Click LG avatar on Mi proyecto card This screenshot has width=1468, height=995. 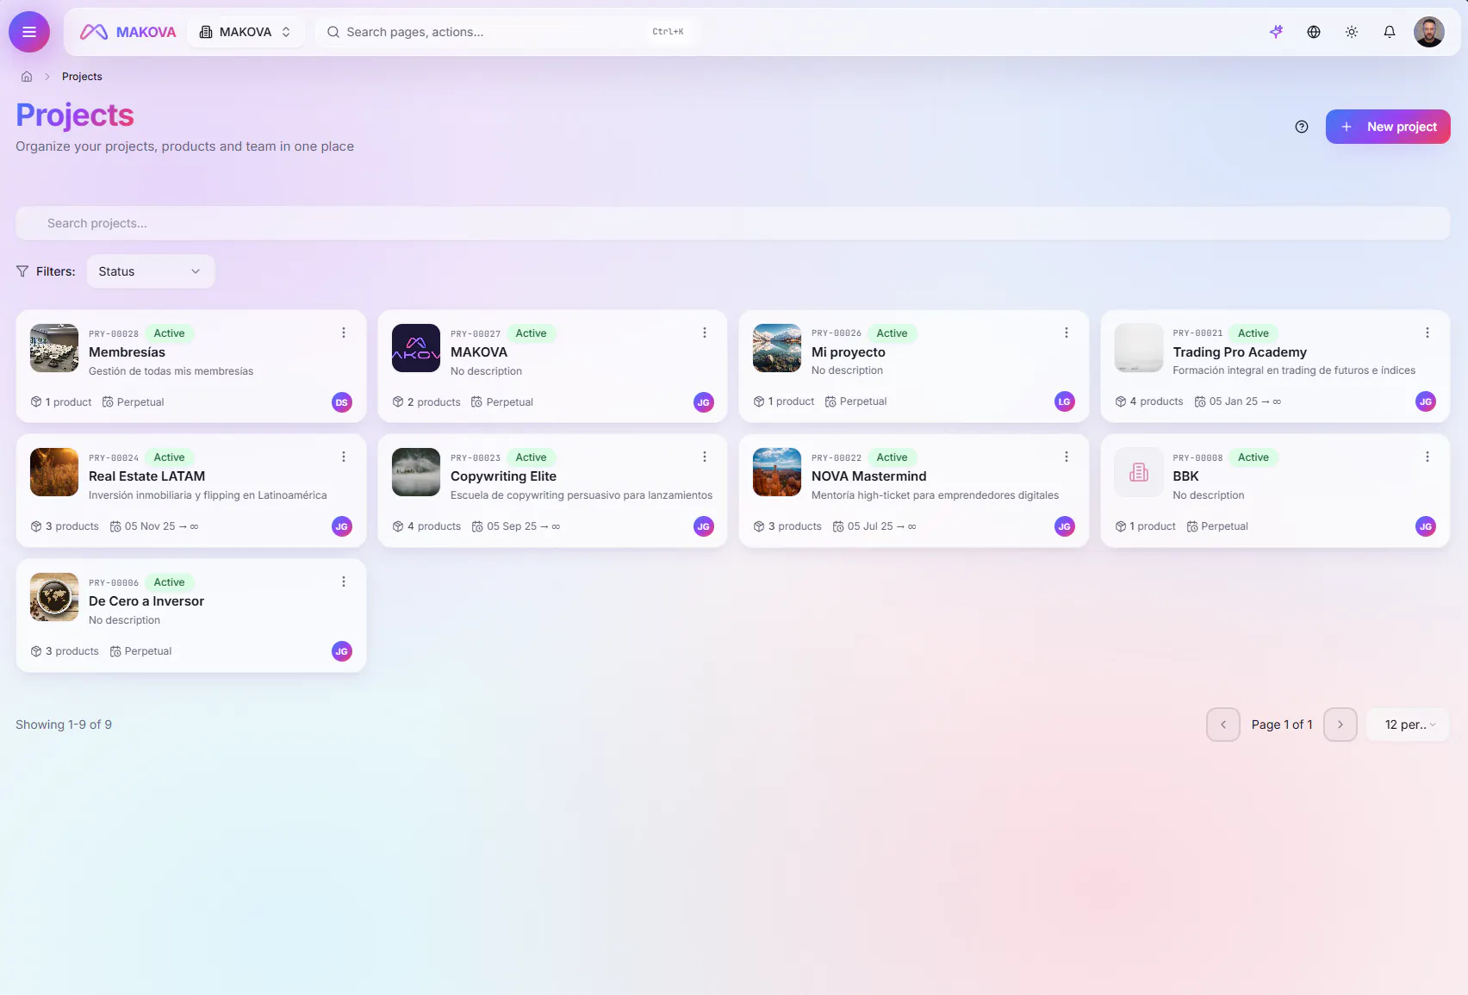1065,401
